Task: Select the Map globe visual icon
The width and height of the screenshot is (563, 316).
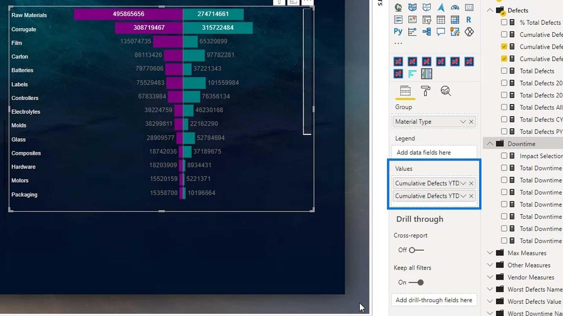Action: click(398, 7)
